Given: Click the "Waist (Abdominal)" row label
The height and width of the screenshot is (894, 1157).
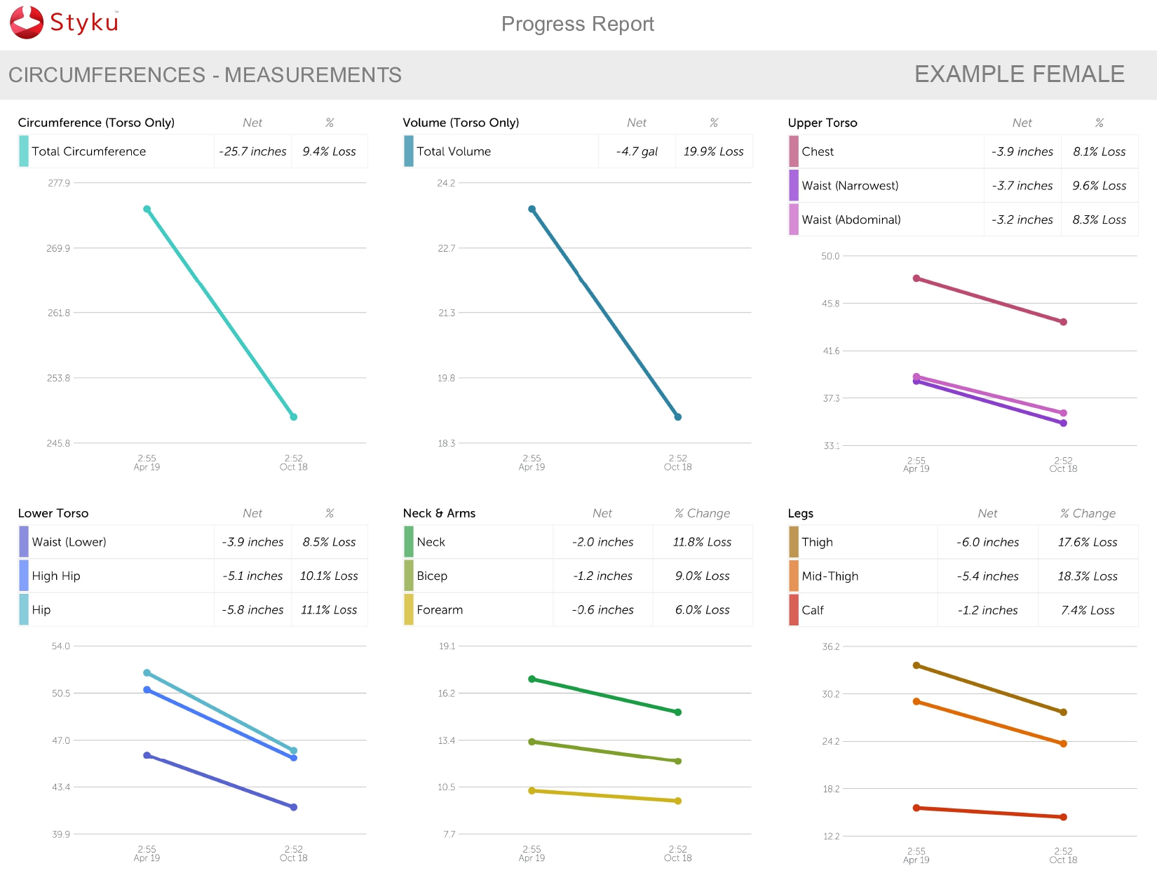Looking at the screenshot, I should pyautogui.click(x=851, y=219).
